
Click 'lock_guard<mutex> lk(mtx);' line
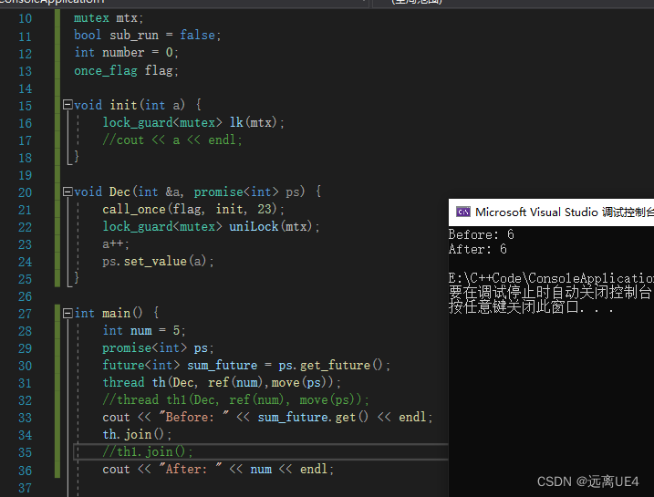pyautogui.click(x=193, y=122)
